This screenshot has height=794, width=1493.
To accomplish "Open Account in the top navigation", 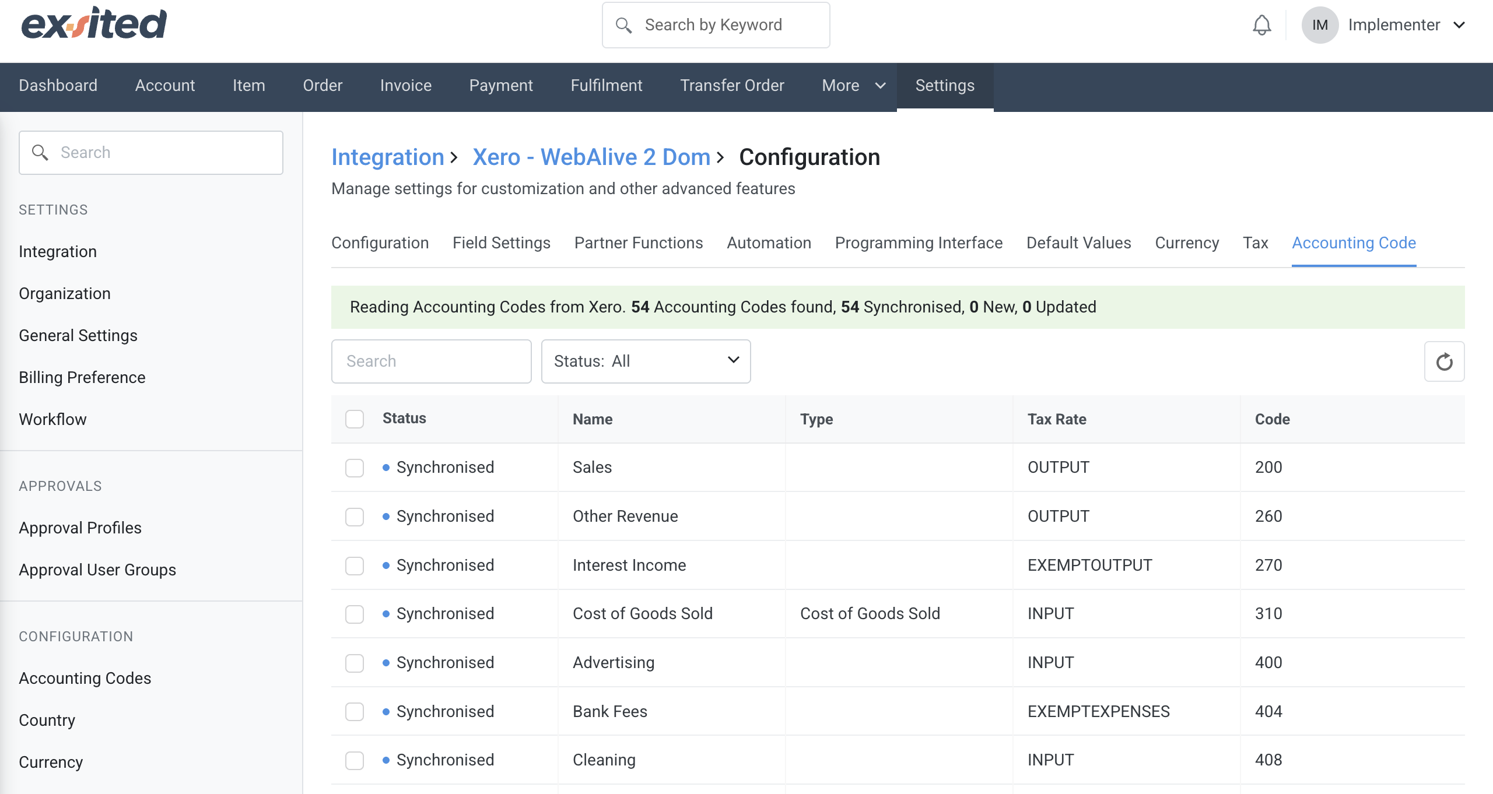I will pyautogui.click(x=164, y=86).
